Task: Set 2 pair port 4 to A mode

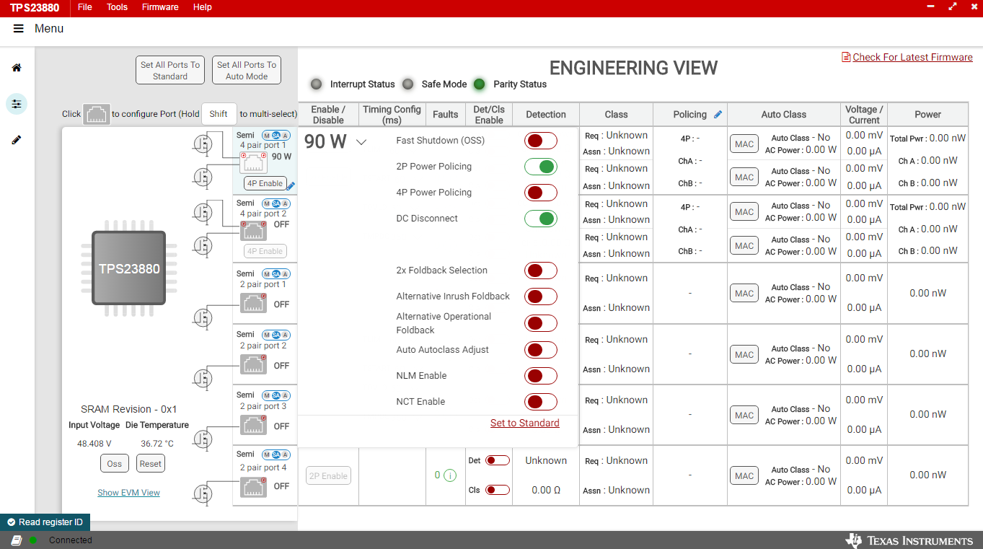Action: (286, 454)
